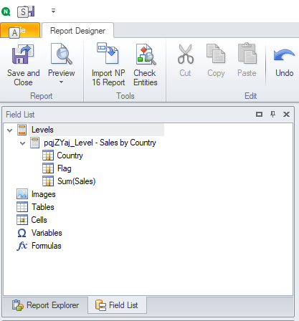Image resolution: width=299 pixels, height=321 pixels.
Task: Select the Sum(Sales) field
Action: (76, 181)
